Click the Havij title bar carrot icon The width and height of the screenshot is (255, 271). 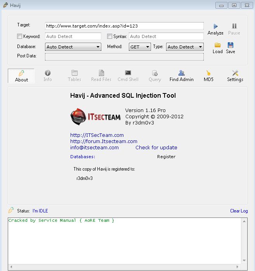(x=5, y=5)
